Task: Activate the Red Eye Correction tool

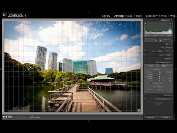Action: [156, 40]
